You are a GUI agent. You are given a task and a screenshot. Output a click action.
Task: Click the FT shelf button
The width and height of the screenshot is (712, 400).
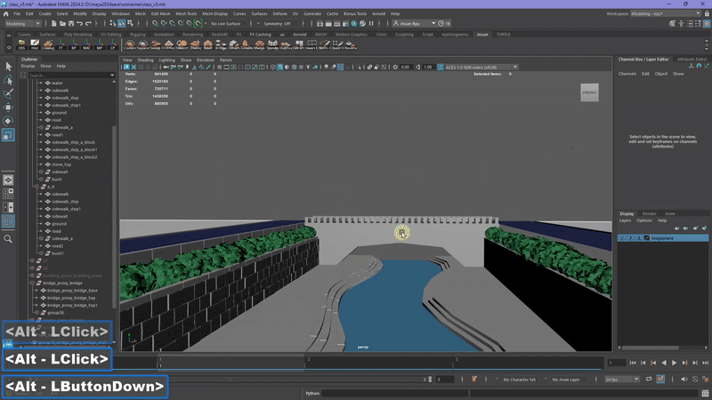point(61,44)
